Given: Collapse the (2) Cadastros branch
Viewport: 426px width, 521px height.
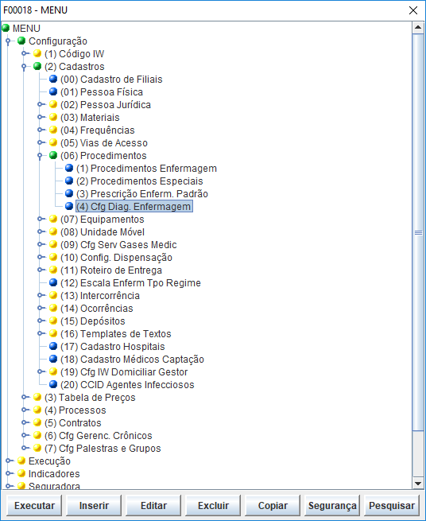Looking at the screenshot, I should 24,67.
